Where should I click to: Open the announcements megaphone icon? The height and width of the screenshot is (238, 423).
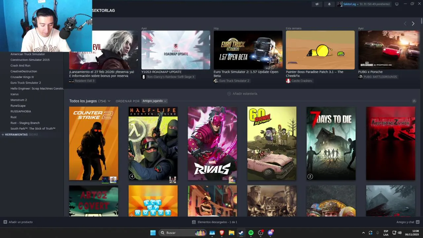click(317, 4)
